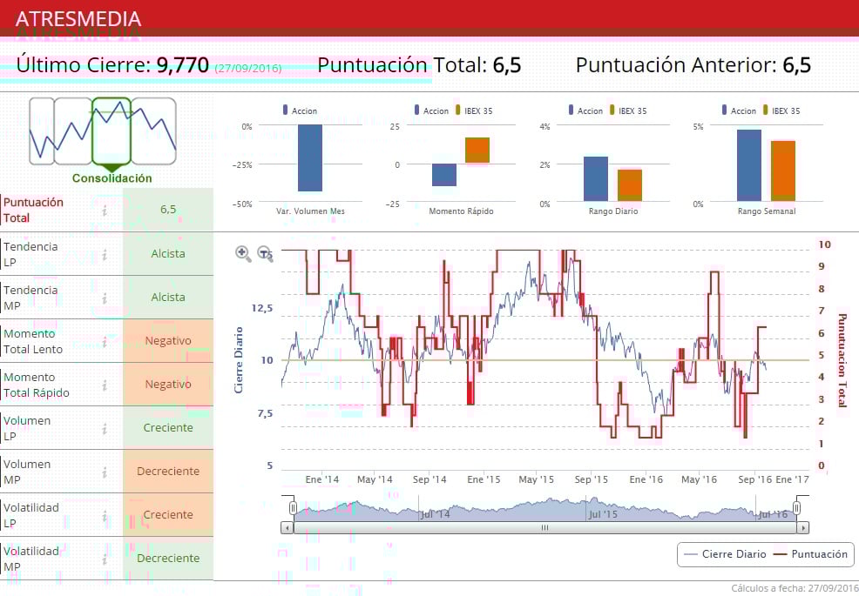Screen dimensions: 859x596
Task: Click the Var. Volumen Mes chart caption
Action: click(x=310, y=211)
